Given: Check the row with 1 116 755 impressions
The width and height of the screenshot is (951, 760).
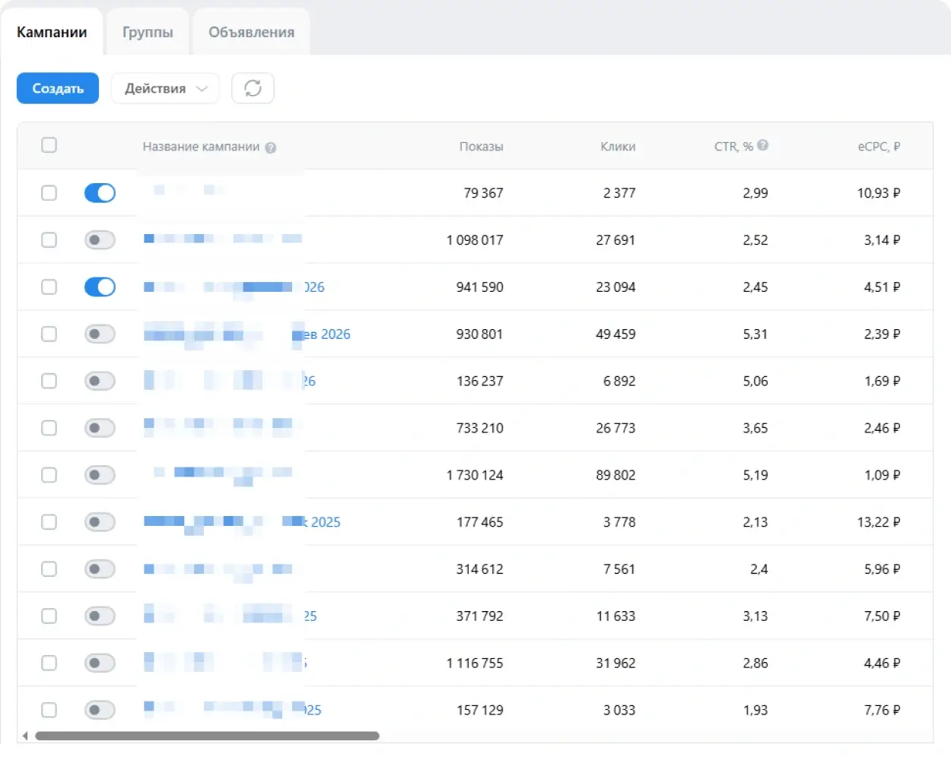Looking at the screenshot, I should 49,663.
